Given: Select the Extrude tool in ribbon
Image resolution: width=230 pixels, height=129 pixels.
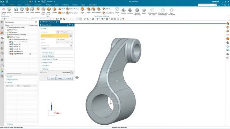Looking at the screenshot, I should click(x=16, y=10).
